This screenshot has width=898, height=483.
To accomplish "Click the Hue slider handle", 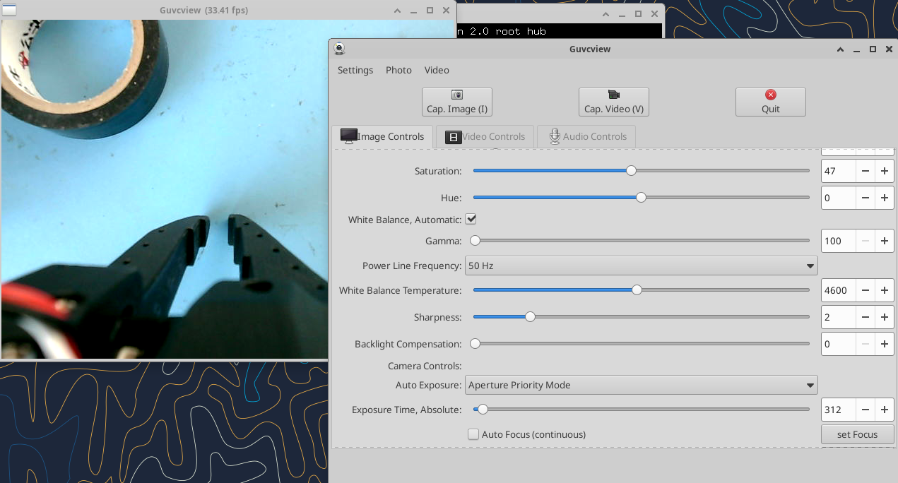I will coord(641,198).
